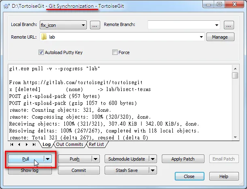Switch to the Log tab

pos(47,144)
